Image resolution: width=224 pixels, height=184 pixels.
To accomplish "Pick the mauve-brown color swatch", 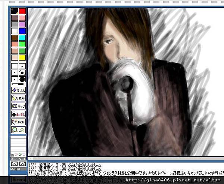I will [15, 18].
